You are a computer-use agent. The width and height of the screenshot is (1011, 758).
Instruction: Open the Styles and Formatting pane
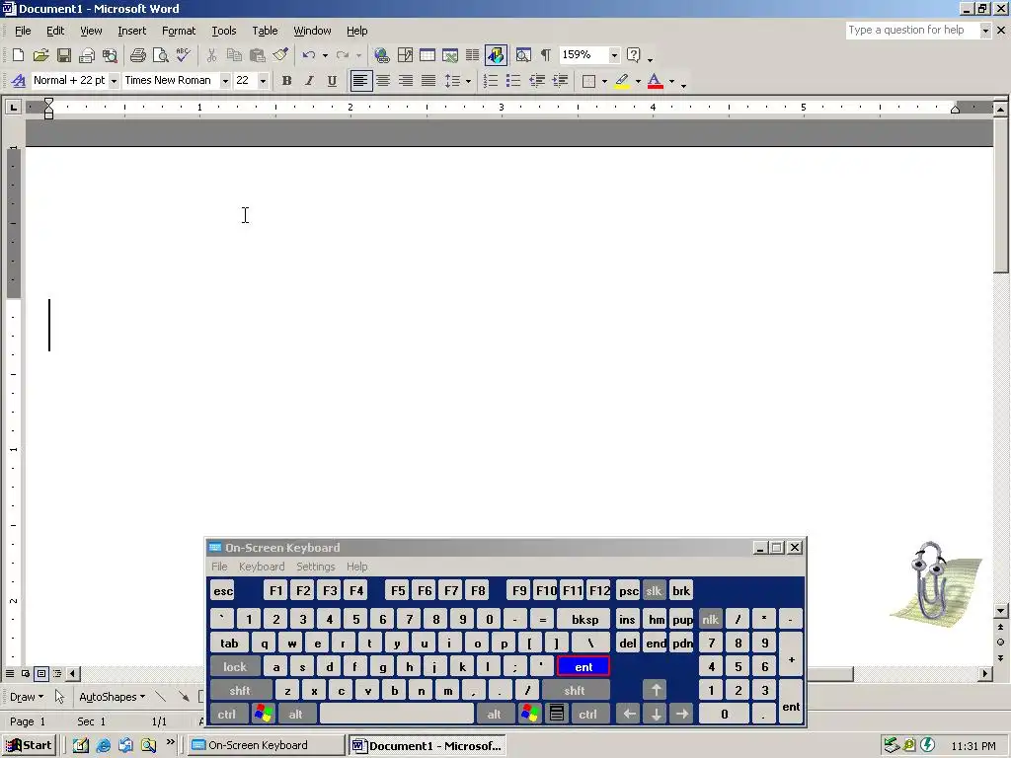[x=19, y=81]
